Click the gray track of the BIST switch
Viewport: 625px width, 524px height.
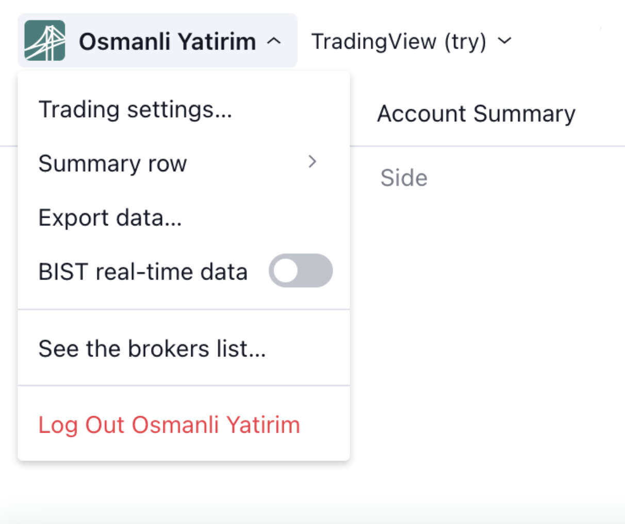[316, 271]
